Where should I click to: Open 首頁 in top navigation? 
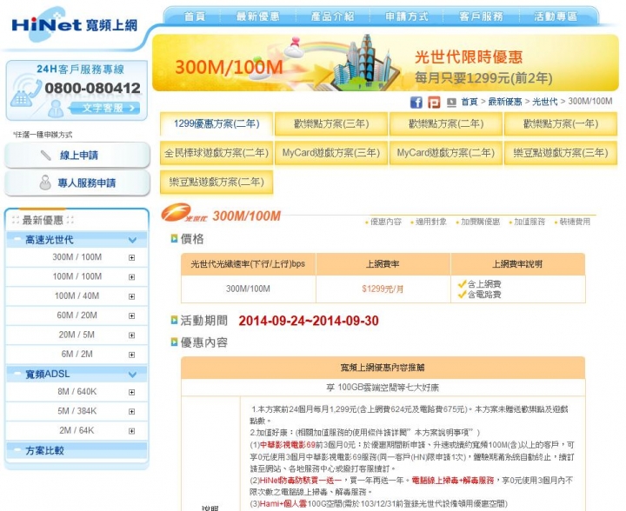(195, 17)
